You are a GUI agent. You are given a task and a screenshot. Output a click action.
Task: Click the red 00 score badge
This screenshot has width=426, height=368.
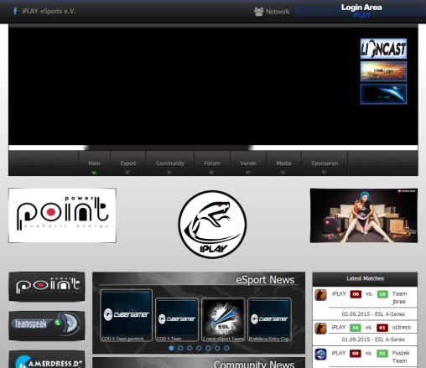(356, 354)
